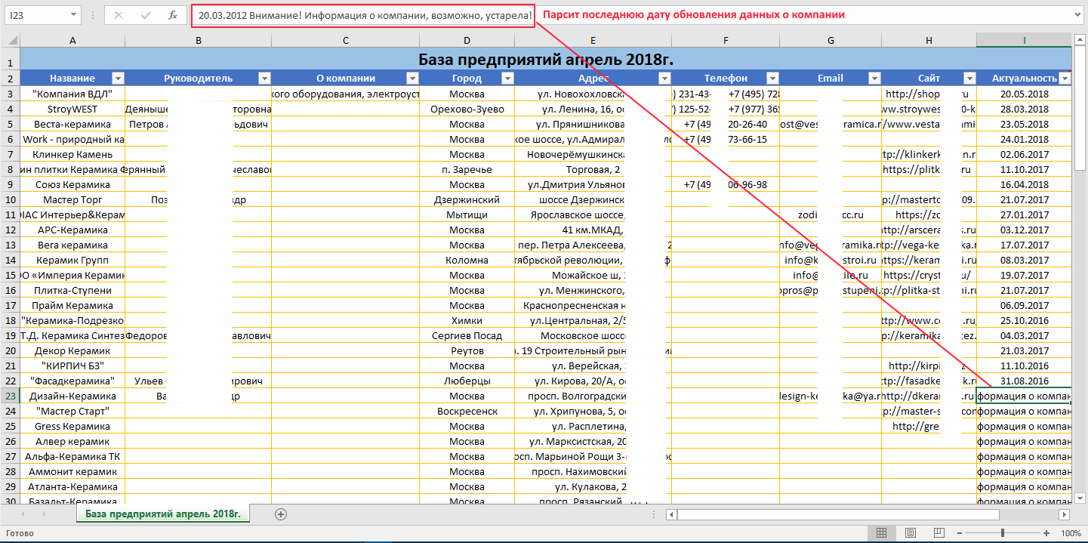Expand the Name Box dropdown arrow

tap(73, 15)
